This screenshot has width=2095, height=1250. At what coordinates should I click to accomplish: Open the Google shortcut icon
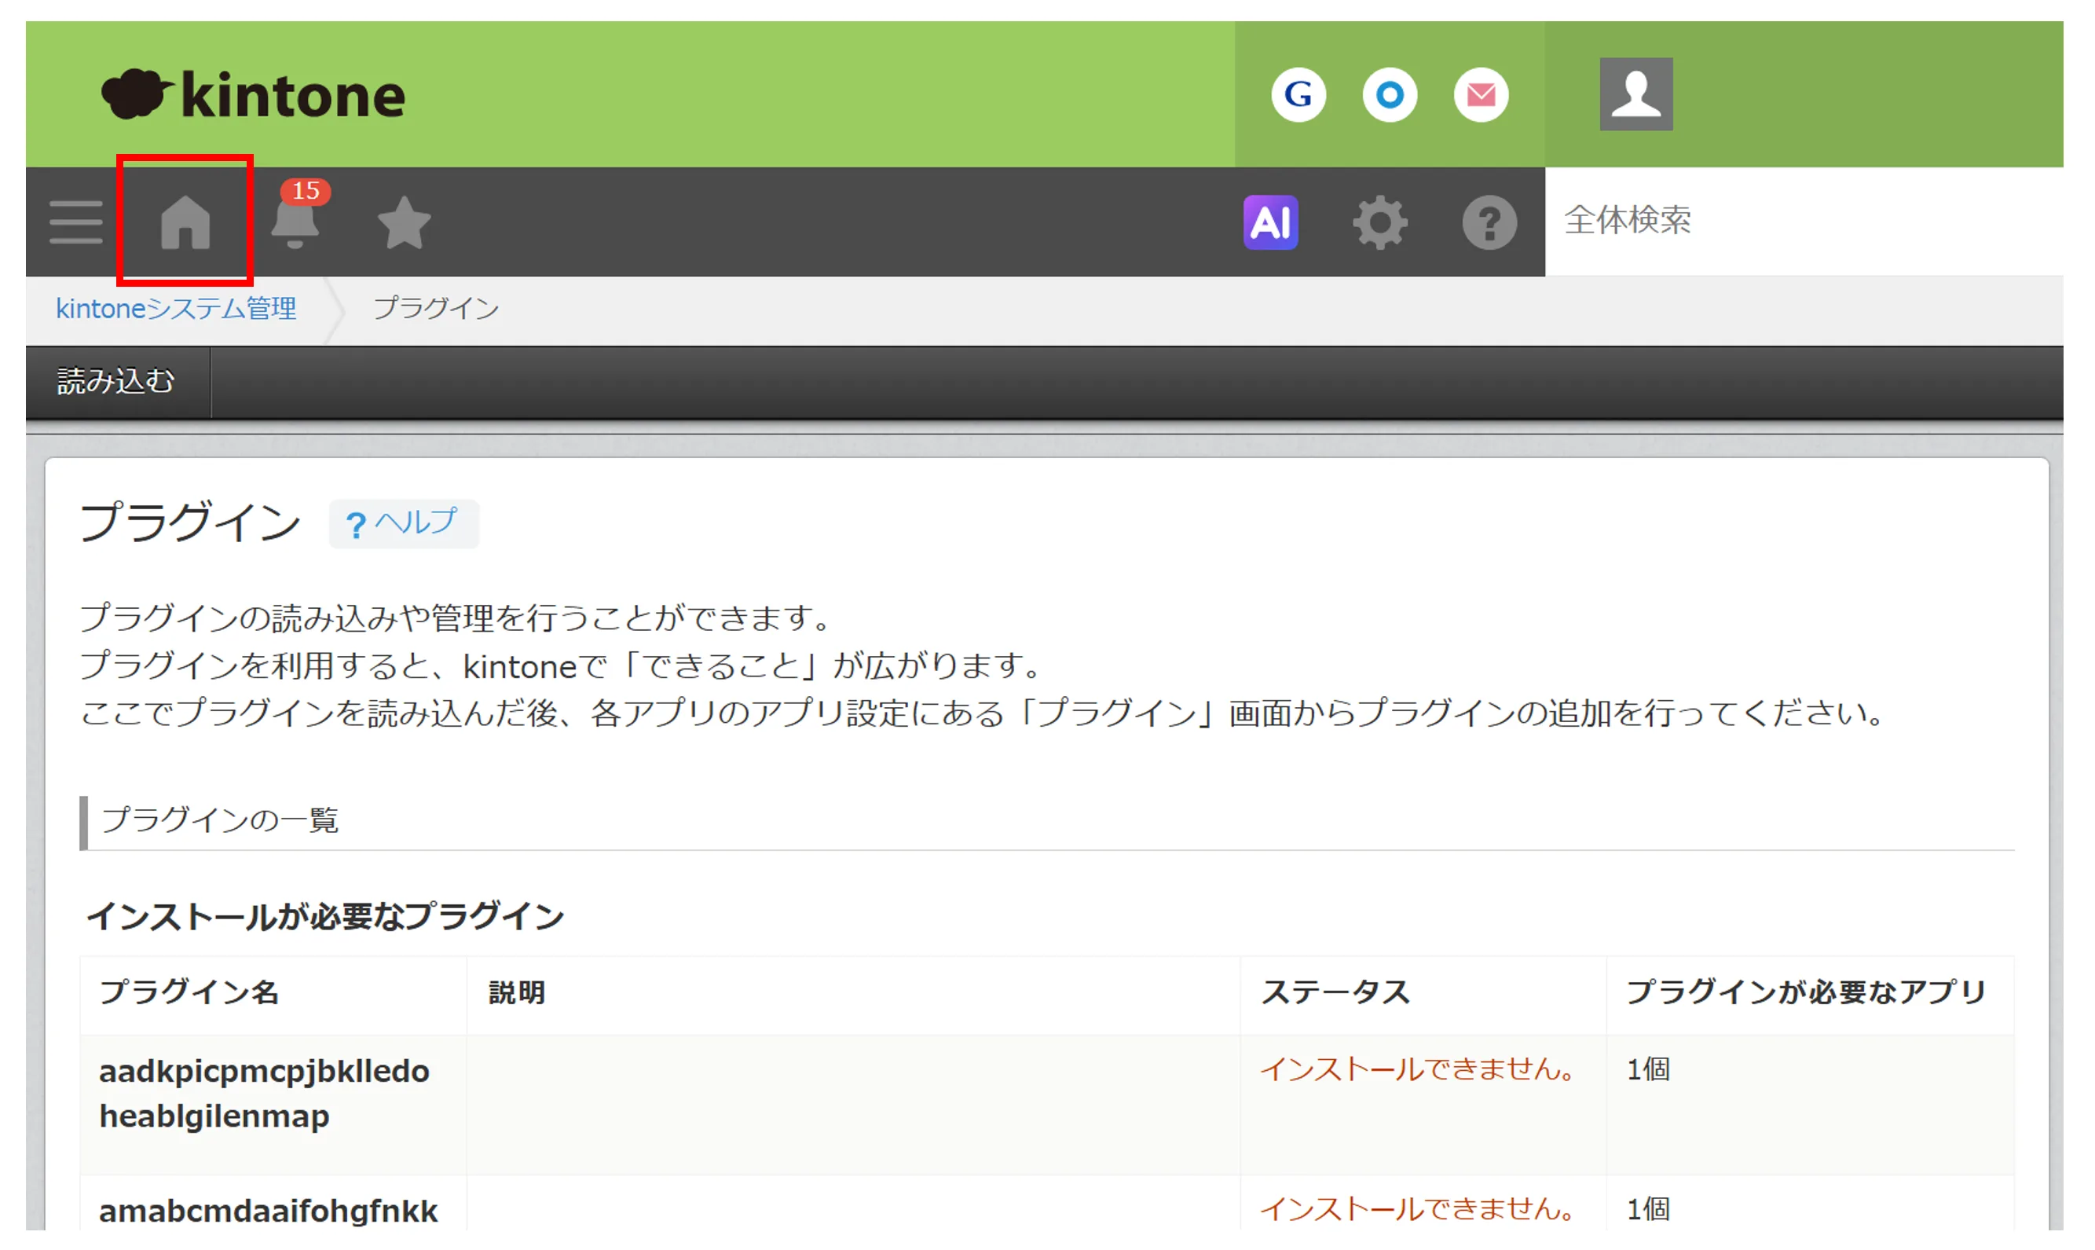[1298, 94]
